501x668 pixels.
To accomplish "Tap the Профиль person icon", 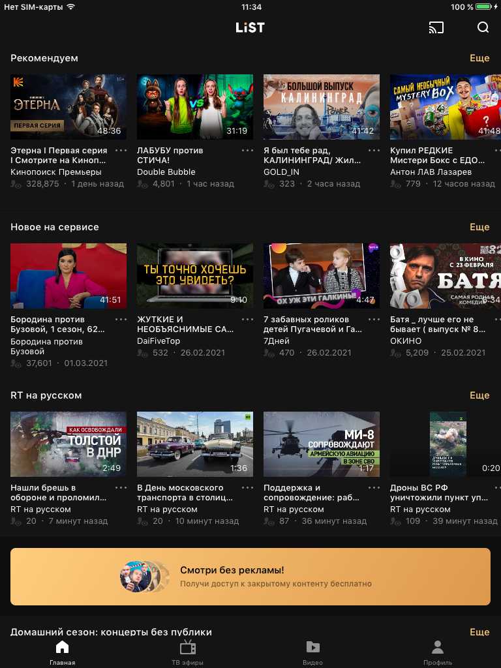I will click(438, 647).
